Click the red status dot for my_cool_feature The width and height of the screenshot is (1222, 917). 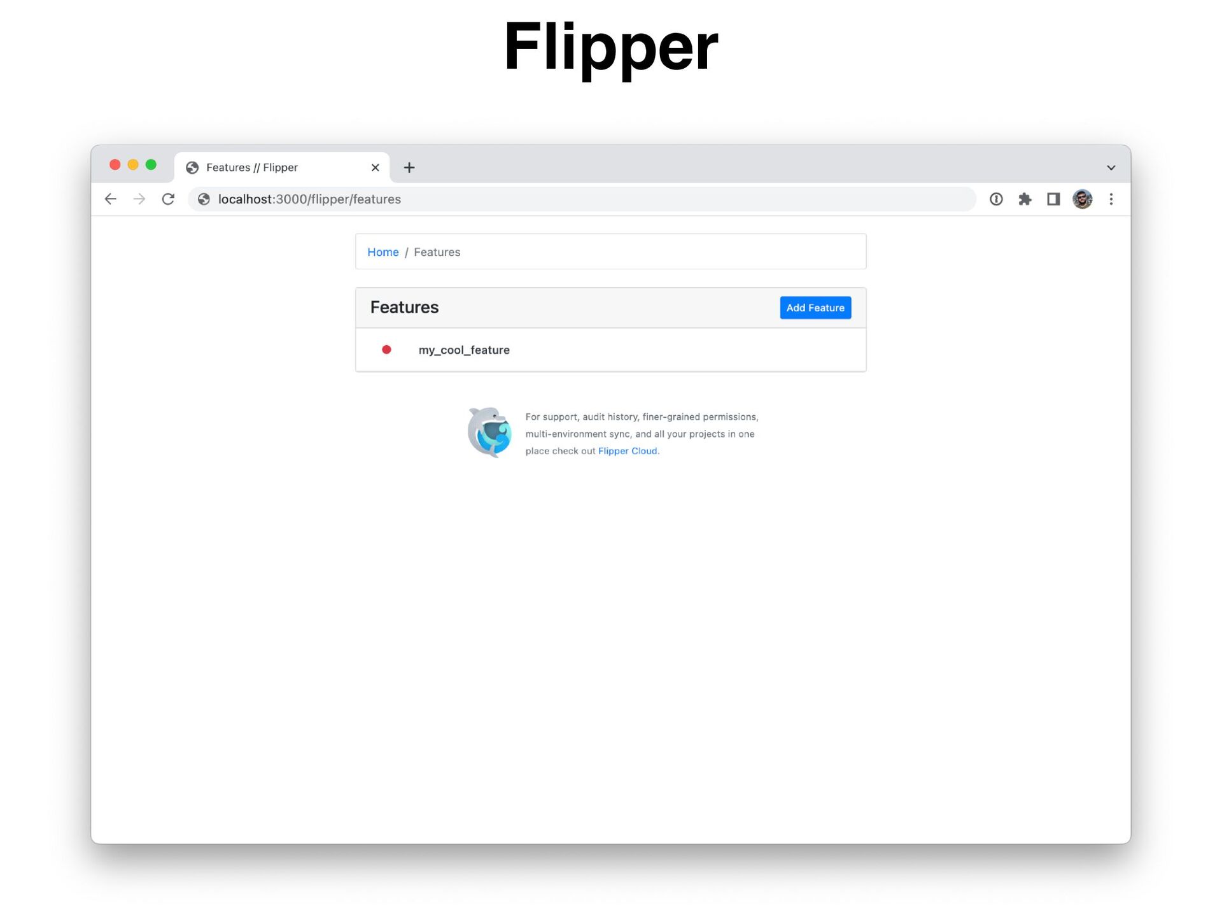point(386,350)
